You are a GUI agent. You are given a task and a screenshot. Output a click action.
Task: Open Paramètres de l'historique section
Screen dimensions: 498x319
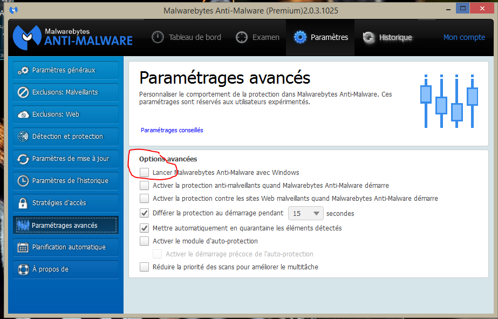pyautogui.click(x=66, y=181)
